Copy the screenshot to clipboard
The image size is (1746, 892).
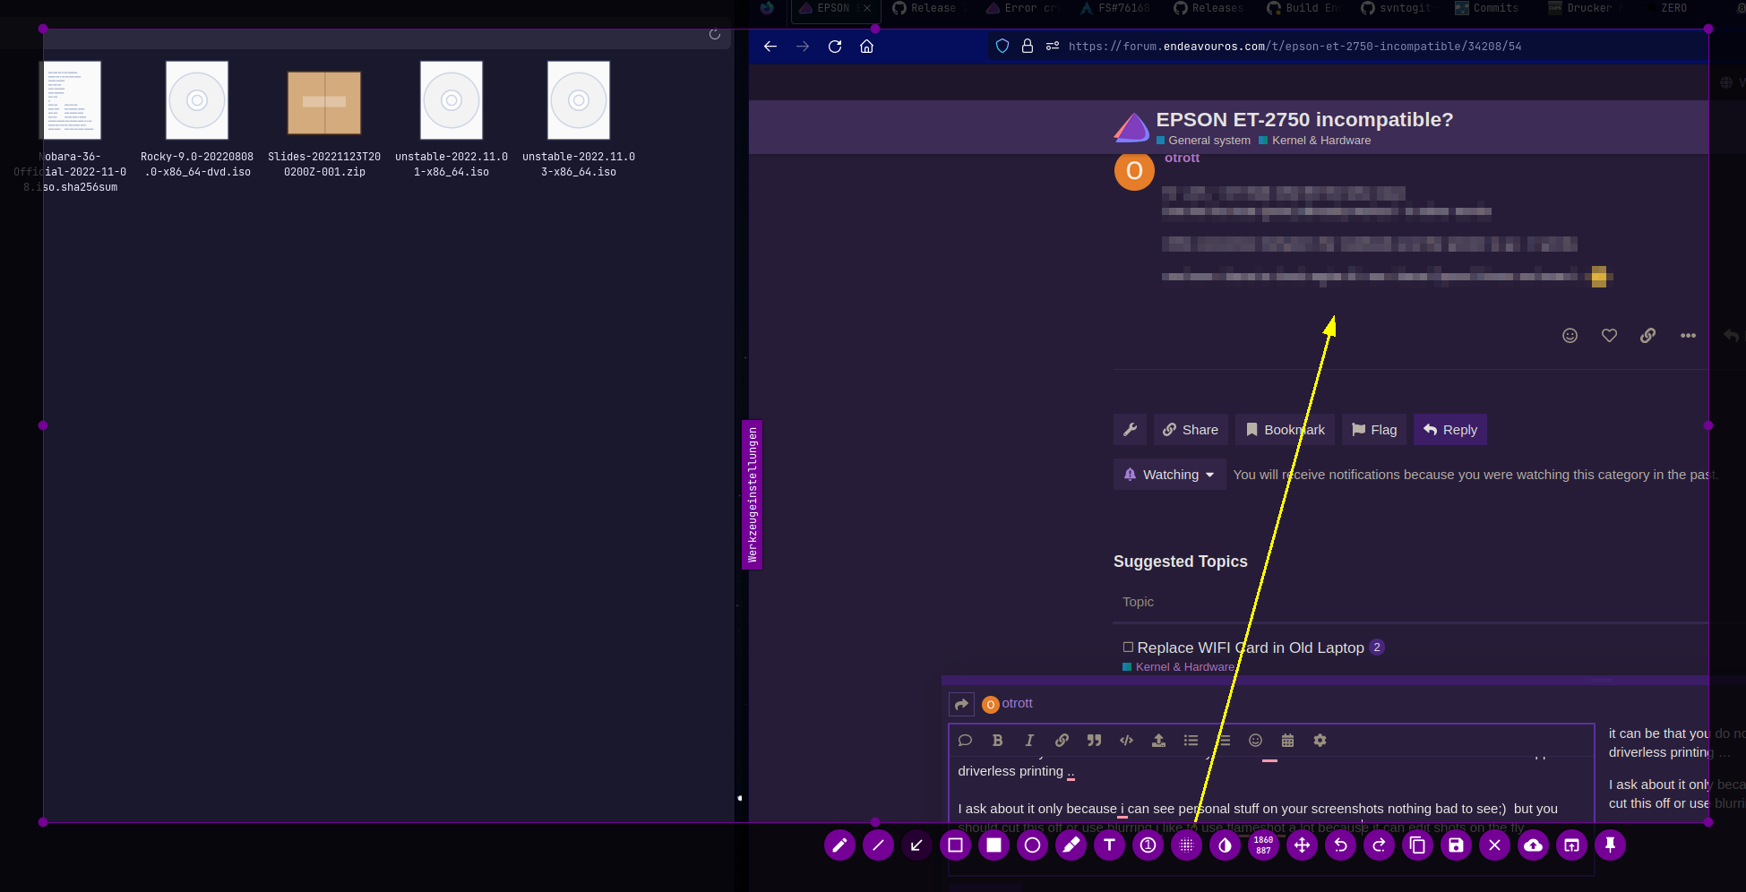[x=1417, y=845]
